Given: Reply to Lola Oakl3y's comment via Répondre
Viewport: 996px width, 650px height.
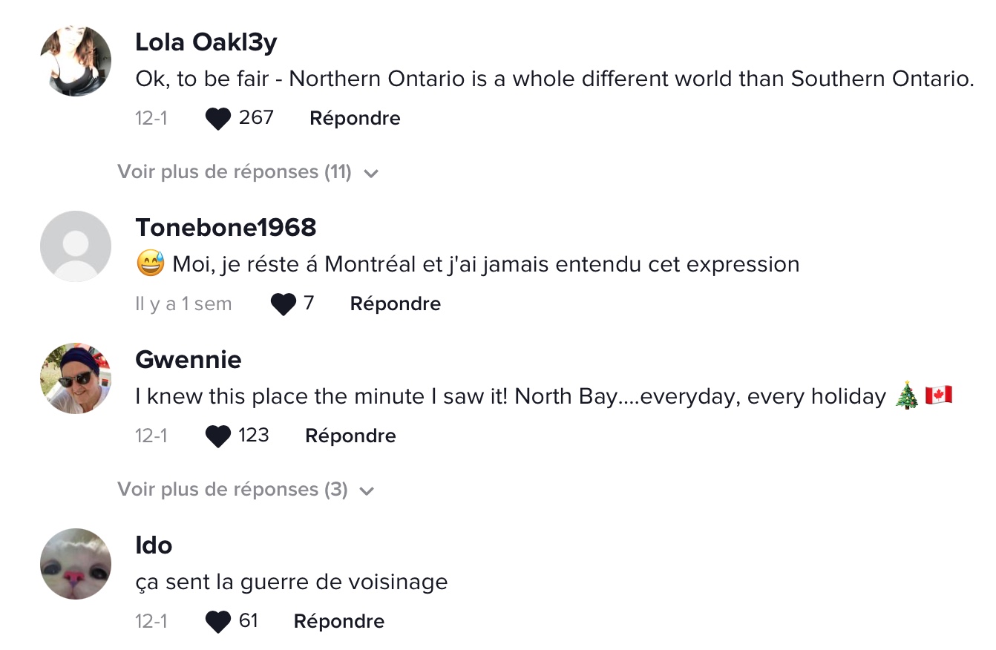Looking at the screenshot, I should click(355, 119).
